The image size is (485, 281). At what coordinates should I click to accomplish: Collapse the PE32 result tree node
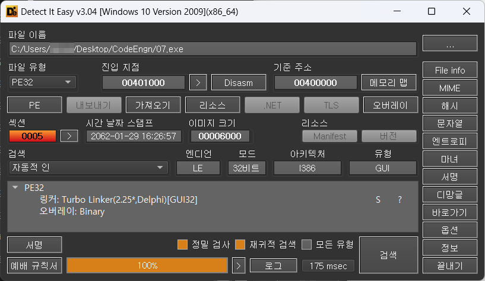click(15, 187)
